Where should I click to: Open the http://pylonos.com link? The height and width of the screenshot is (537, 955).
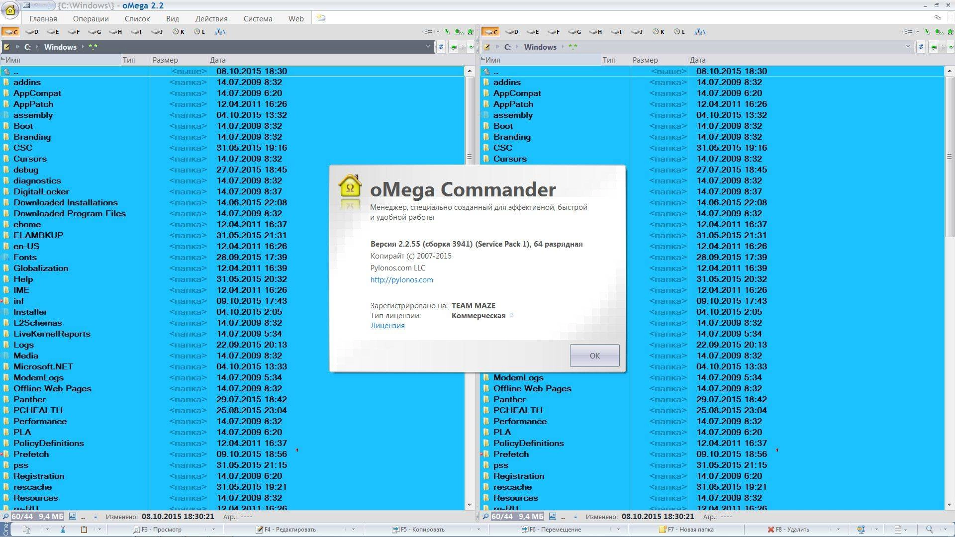pyautogui.click(x=401, y=279)
